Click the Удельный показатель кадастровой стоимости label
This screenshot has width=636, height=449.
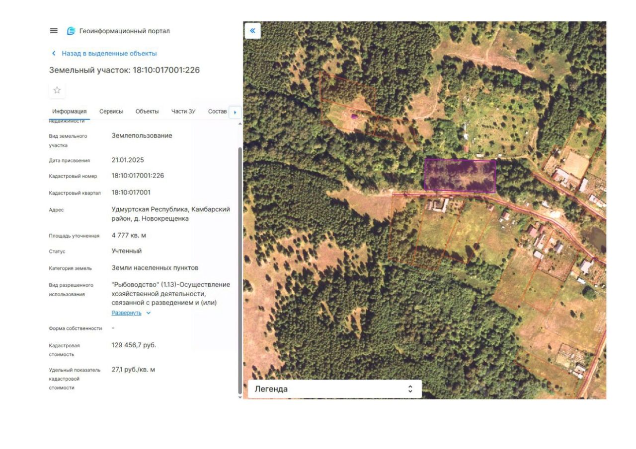tap(75, 379)
